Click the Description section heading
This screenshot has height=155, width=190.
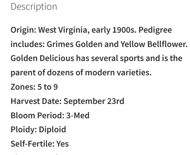[x=34, y=7]
